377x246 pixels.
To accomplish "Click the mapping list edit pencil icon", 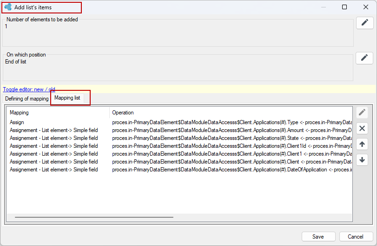I will click(x=362, y=112).
